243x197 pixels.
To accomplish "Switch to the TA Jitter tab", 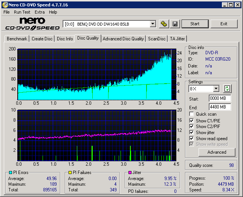I will [177, 39].
